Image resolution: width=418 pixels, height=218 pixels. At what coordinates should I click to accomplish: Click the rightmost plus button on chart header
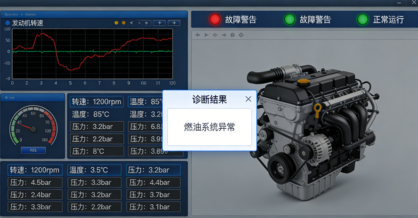(174, 23)
